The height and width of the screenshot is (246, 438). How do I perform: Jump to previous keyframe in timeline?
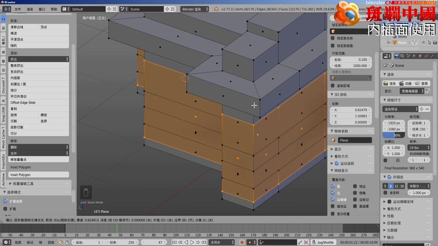click(x=180, y=242)
